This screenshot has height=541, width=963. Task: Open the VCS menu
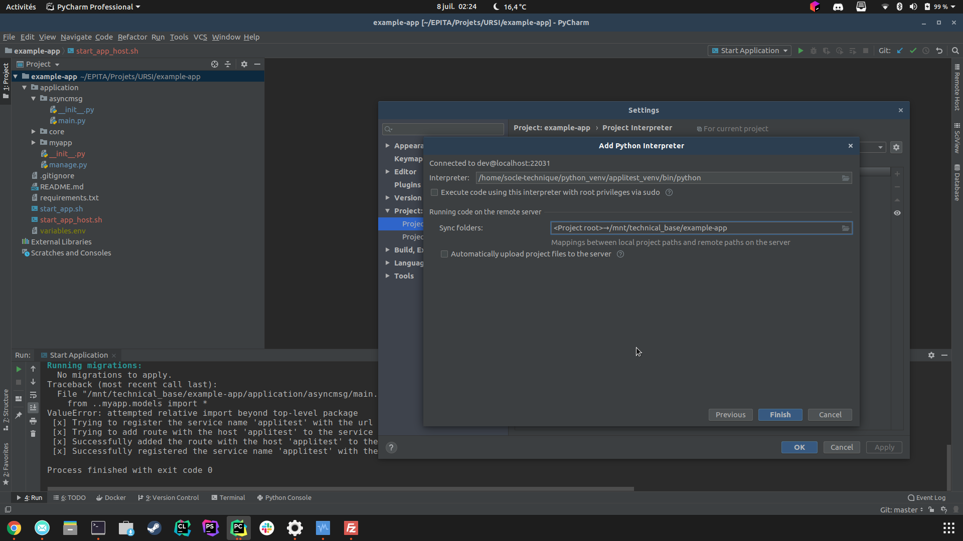pos(200,37)
